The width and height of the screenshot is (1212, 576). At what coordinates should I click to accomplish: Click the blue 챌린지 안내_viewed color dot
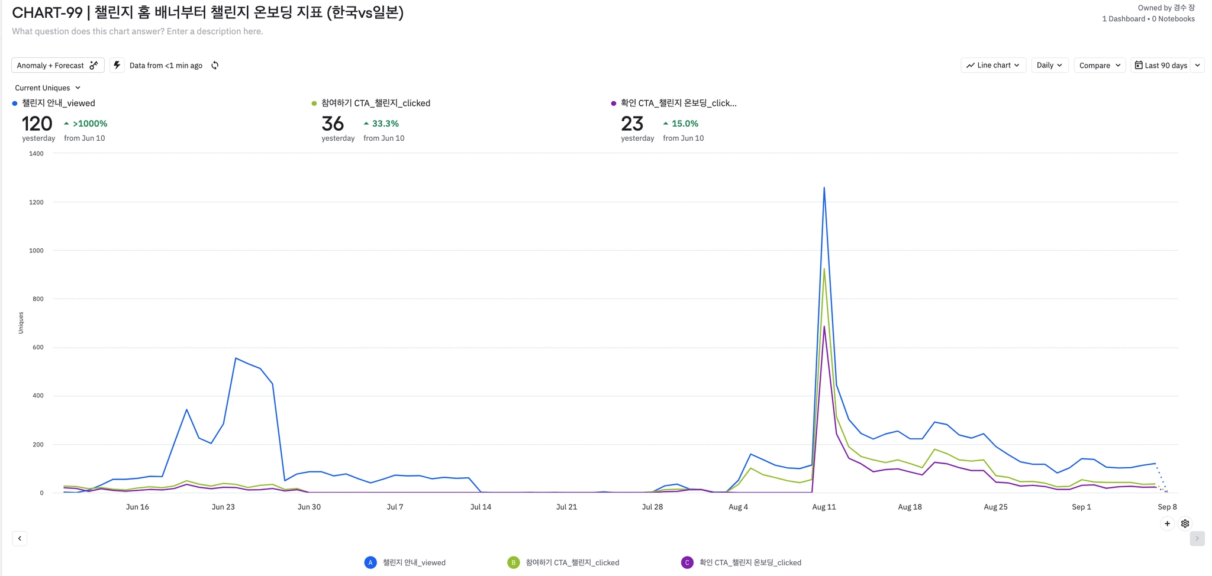click(x=15, y=103)
